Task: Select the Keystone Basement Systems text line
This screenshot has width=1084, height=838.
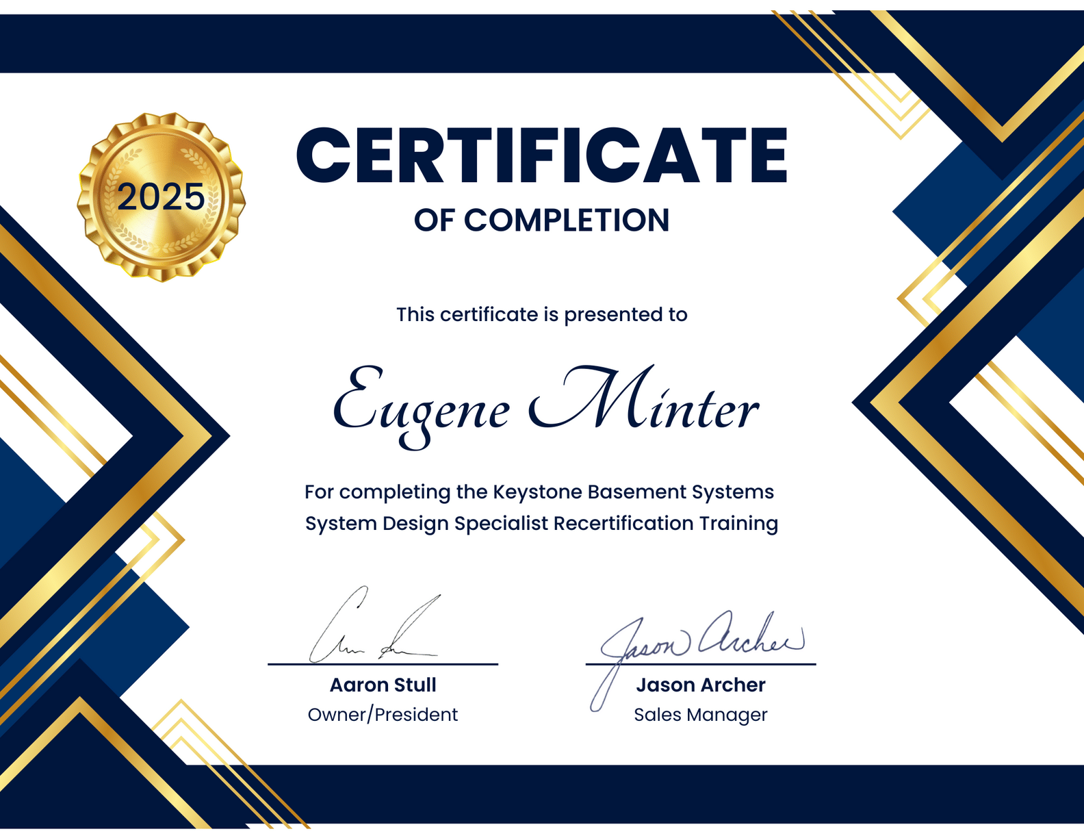Action: click(x=539, y=492)
